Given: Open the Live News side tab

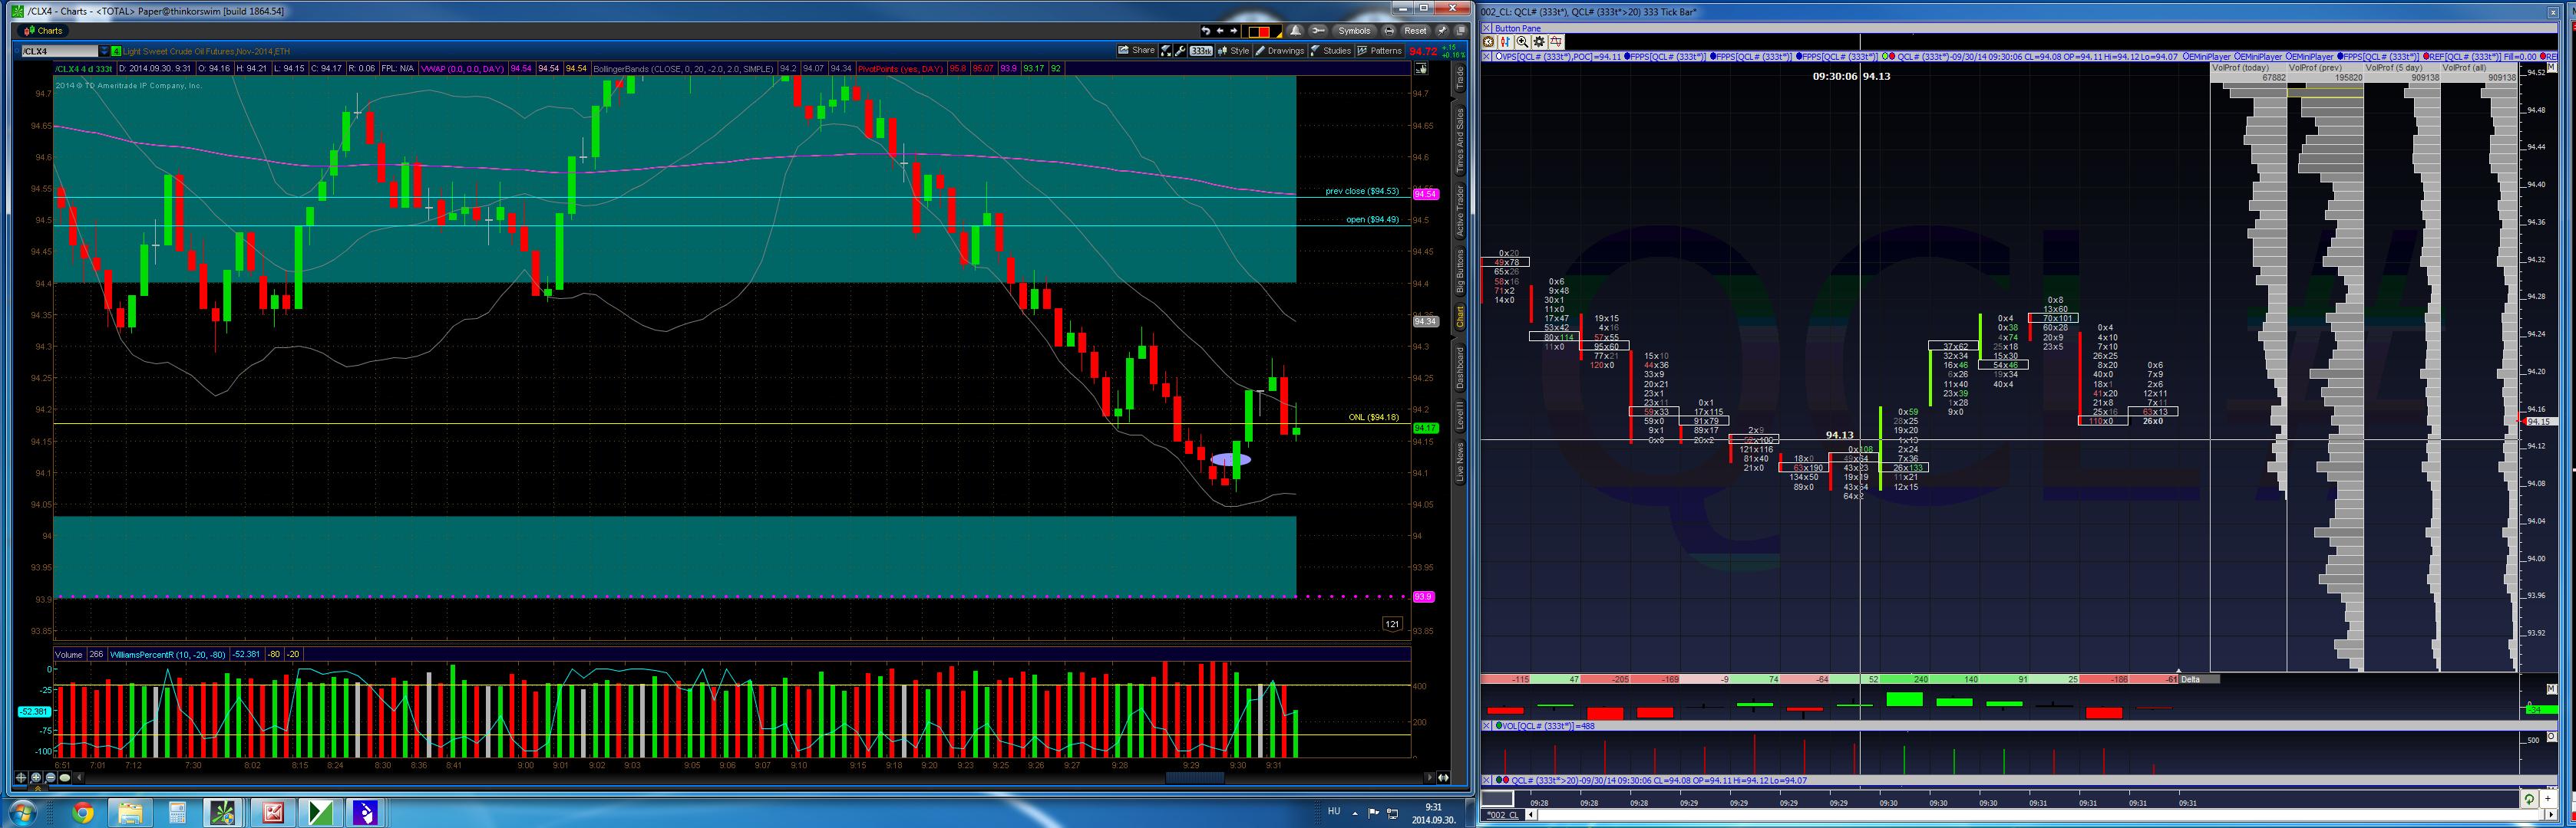Looking at the screenshot, I should (x=1460, y=463).
